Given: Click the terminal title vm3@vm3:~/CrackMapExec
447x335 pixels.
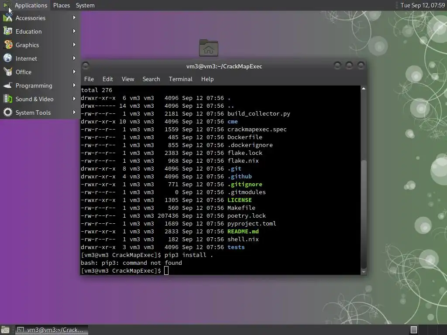Looking at the screenshot, I should point(224,66).
